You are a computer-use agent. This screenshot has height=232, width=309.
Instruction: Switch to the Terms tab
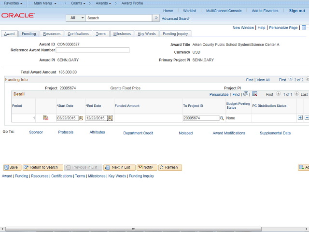(x=101, y=34)
